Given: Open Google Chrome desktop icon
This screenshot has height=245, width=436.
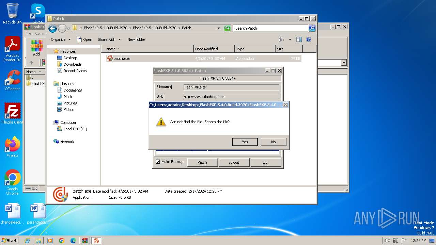Looking at the screenshot, I should point(12,182).
